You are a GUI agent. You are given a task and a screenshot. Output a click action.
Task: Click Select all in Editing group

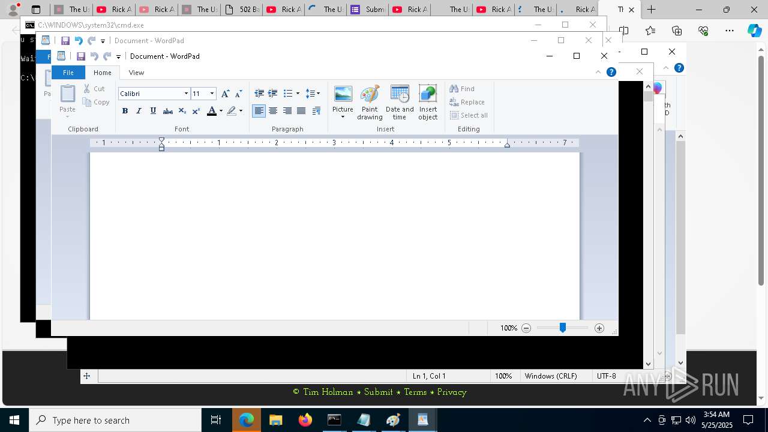[469, 115]
